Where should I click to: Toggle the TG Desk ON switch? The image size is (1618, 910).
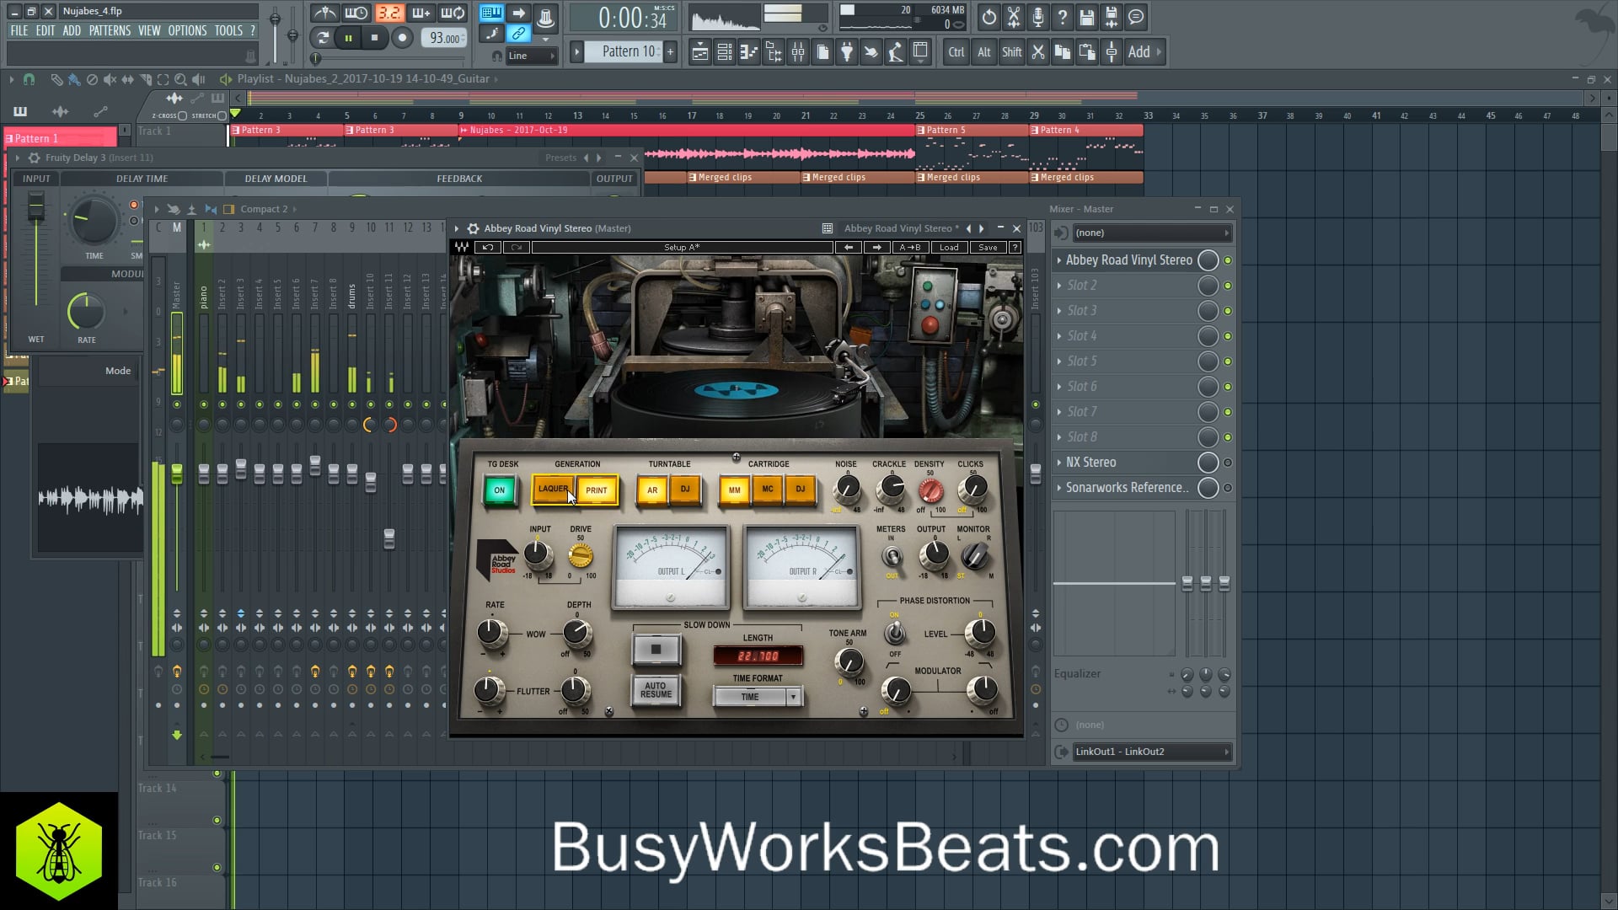pyautogui.click(x=499, y=490)
